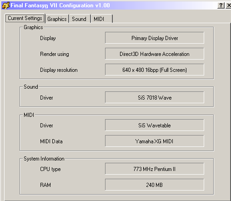Click the SiS Wavetable MIDI driver value
The image size is (231, 201).
(x=155, y=125)
